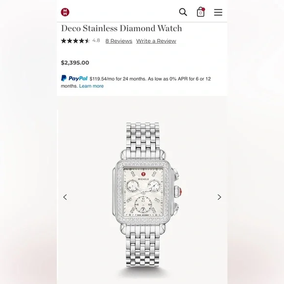Show previous product image with left arrow
This screenshot has width=284, height=284.
coord(65,197)
